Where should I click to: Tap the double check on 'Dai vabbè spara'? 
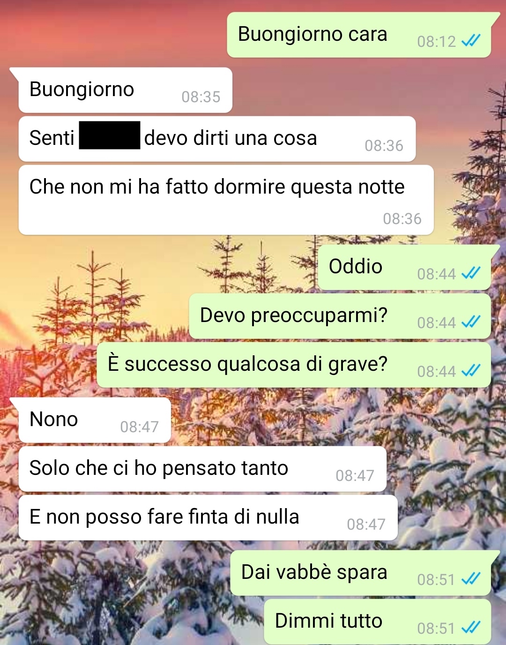coord(471,579)
